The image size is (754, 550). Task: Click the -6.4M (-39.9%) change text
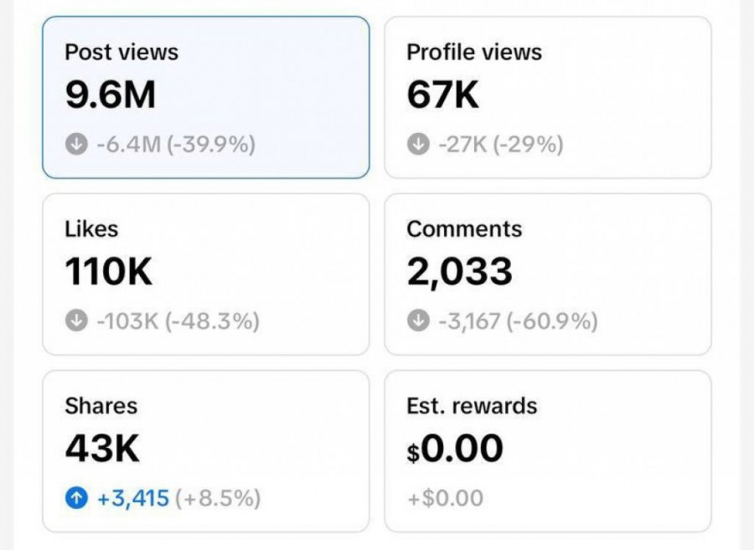point(175,145)
